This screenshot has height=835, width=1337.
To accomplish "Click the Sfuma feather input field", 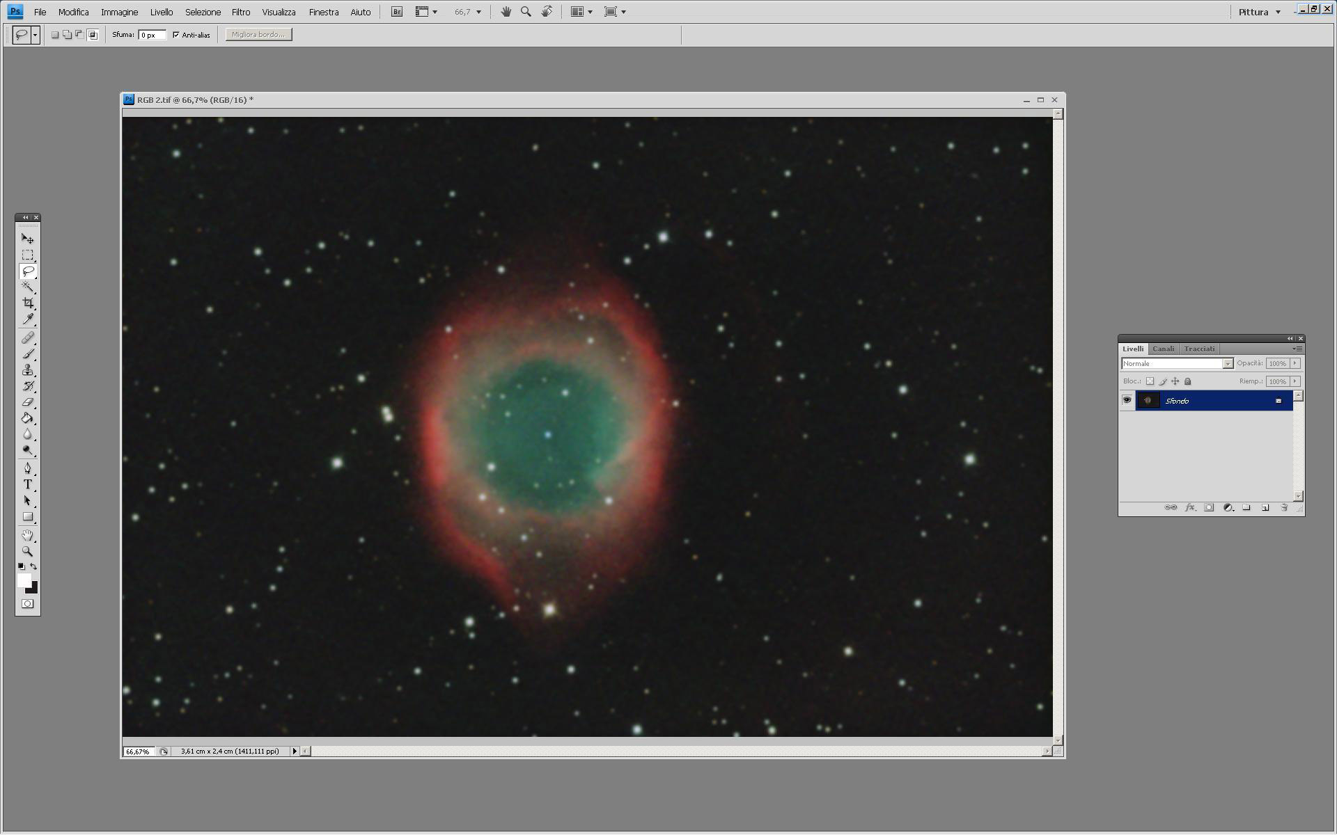I will (x=152, y=35).
